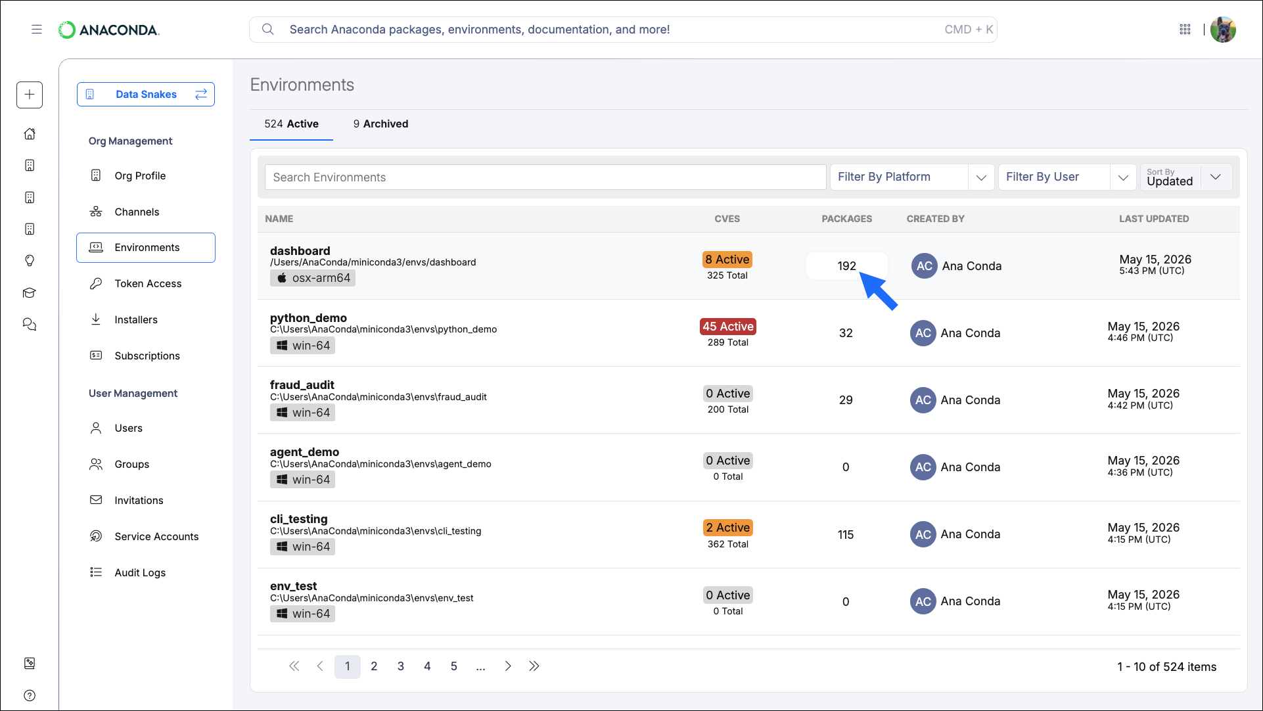Select the 524 Active tab
The image size is (1263, 711).
coord(291,124)
